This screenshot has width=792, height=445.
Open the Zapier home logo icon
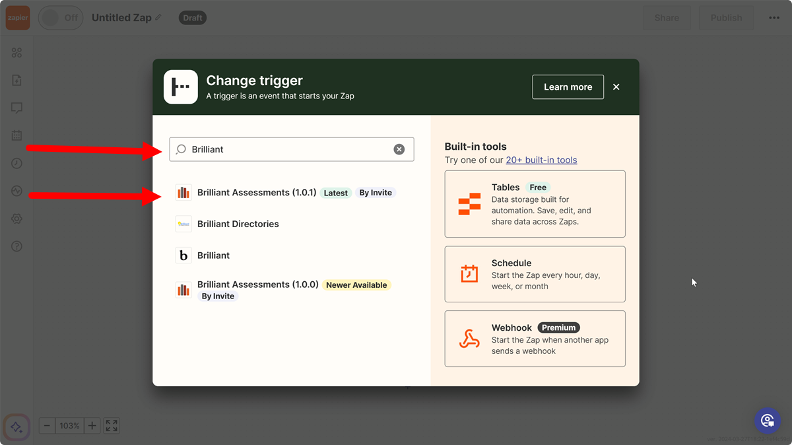(17, 18)
